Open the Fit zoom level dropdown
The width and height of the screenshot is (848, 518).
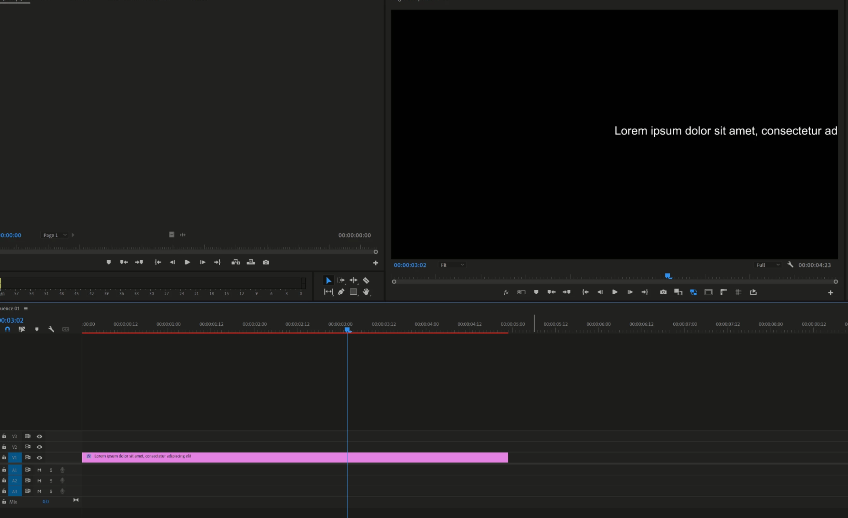pos(452,265)
